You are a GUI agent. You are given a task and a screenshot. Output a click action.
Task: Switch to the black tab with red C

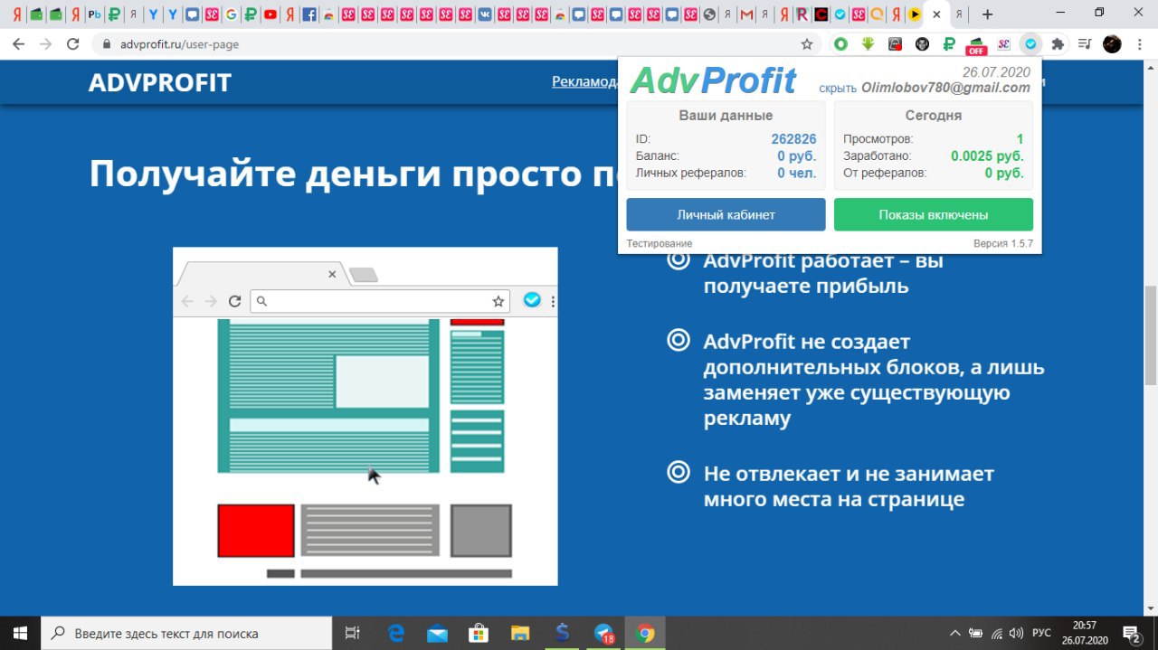click(820, 14)
